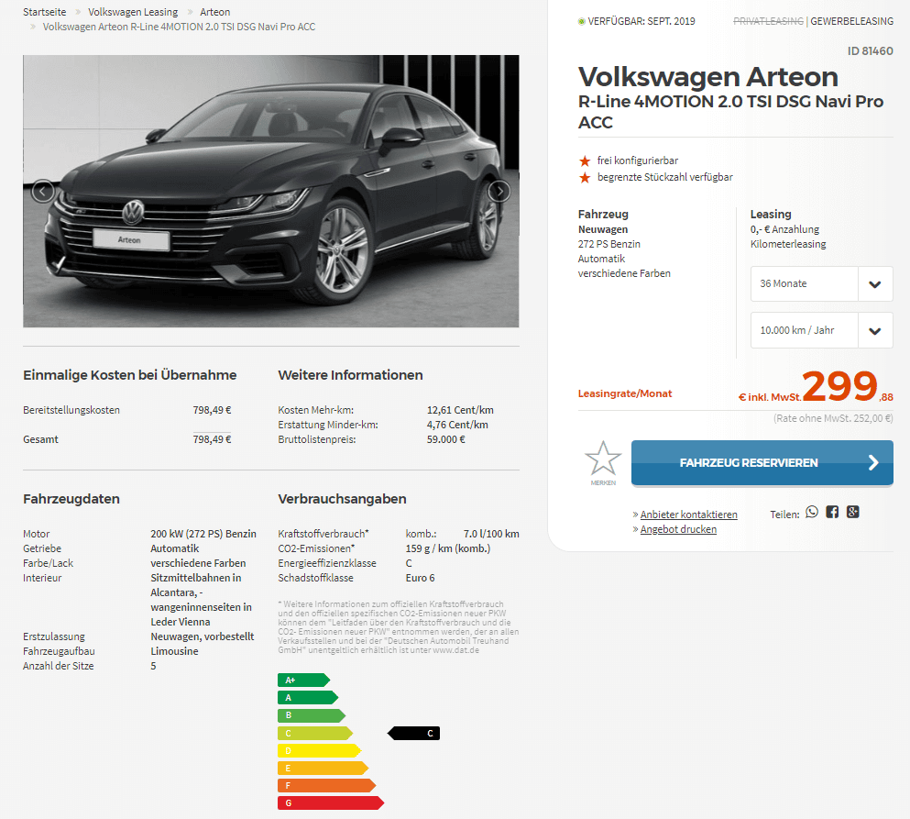This screenshot has width=910, height=819.
Task: Click the 4,76 Cent/km value
Action: pyautogui.click(x=457, y=426)
